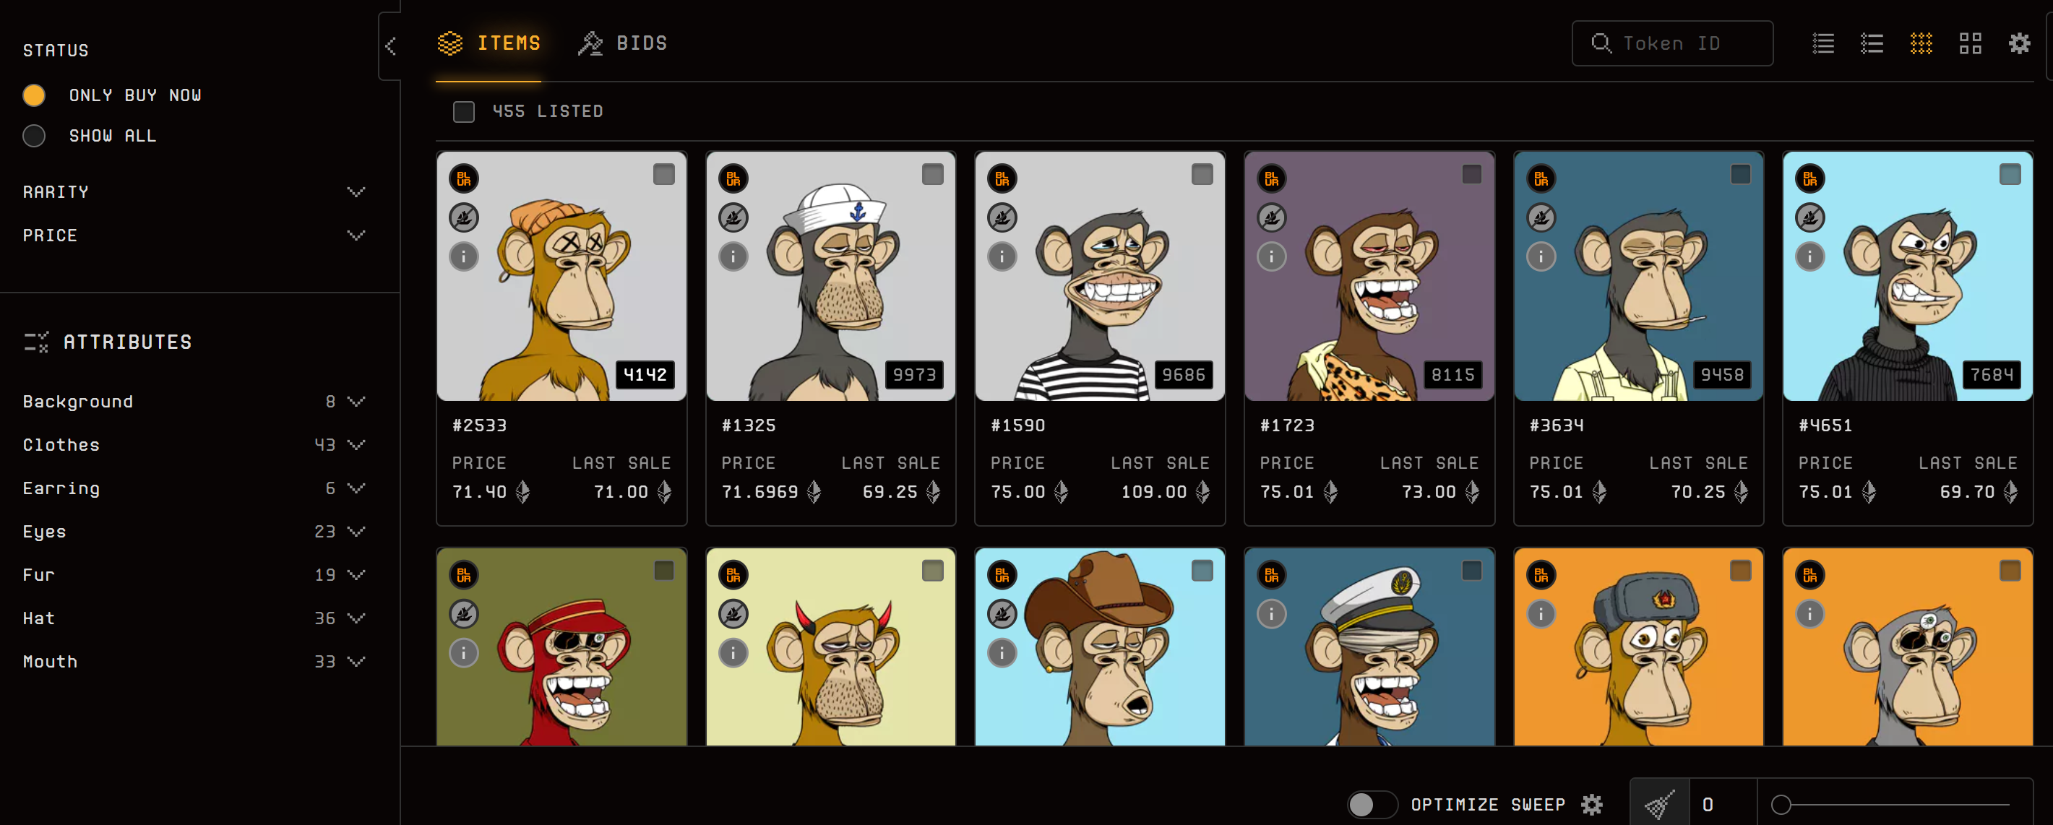Toggle the Optimize Sweep switch
Screen dimensions: 2053x825
[x=1371, y=803]
